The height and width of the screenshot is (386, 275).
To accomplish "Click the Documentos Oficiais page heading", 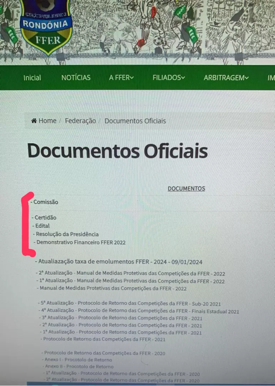I will tap(117, 151).
